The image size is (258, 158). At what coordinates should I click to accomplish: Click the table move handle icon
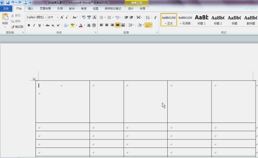(x=34, y=79)
